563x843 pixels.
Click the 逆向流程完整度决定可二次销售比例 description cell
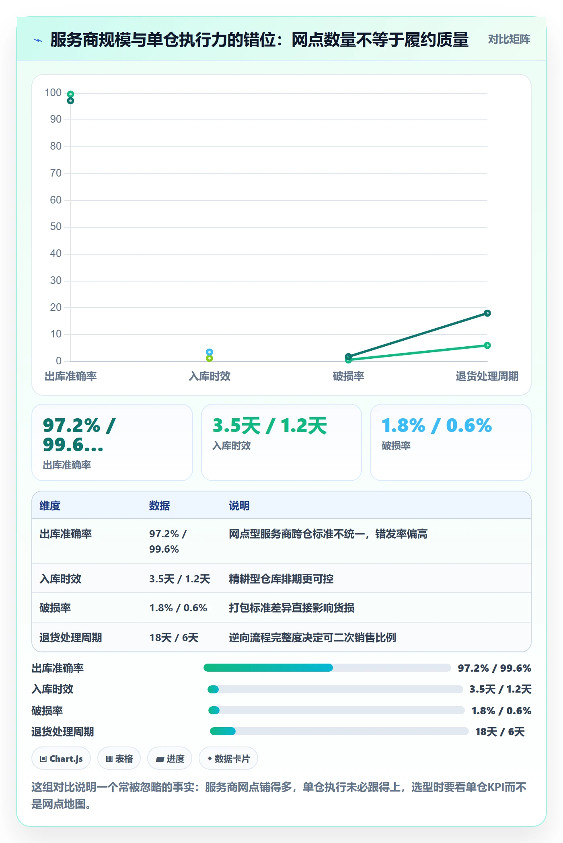[x=312, y=637]
